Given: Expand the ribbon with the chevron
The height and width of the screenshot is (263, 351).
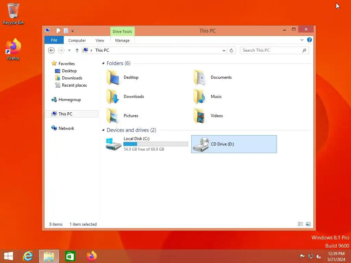Looking at the screenshot, I should [x=302, y=40].
